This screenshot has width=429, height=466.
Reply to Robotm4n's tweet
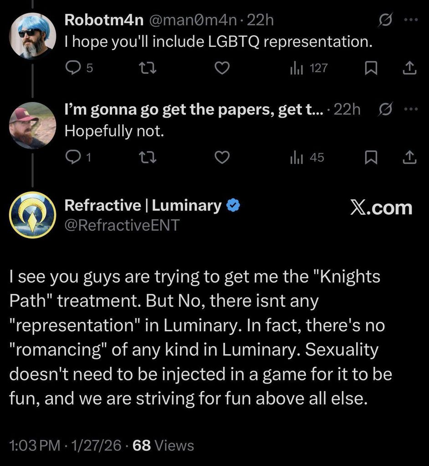tap(72, 68)
